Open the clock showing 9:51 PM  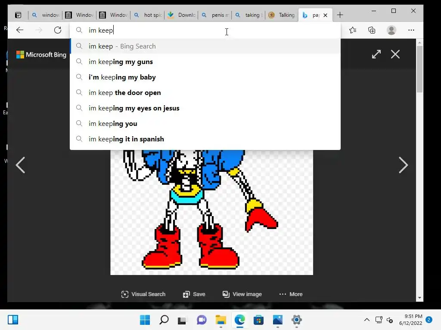pos(410,320)
